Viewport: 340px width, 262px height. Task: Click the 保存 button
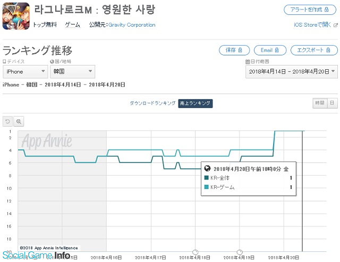234,50
